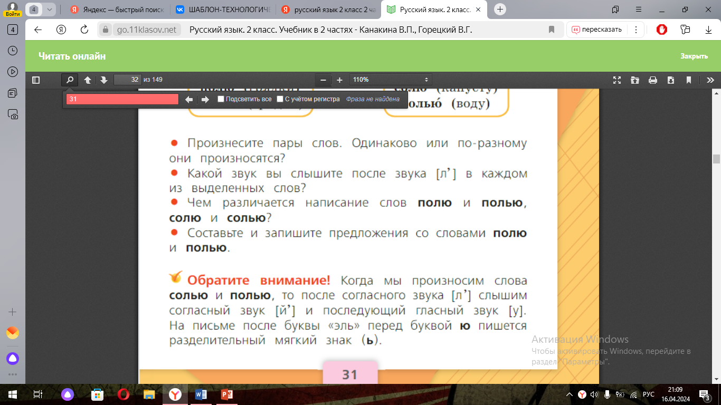This screenshot has height=405, width=721.
Task: Click the go.11klasov.net address field
Action: pos(147,30)
